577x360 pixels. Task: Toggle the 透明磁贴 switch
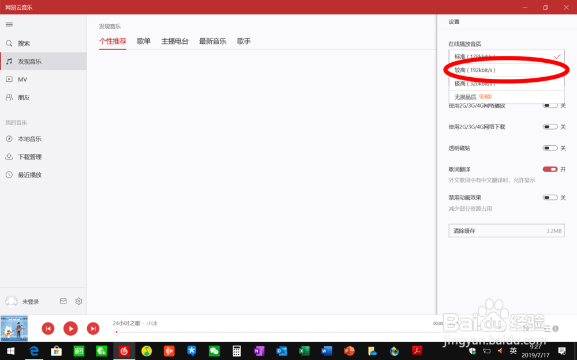pyautogui.click(x=550, y=148)
